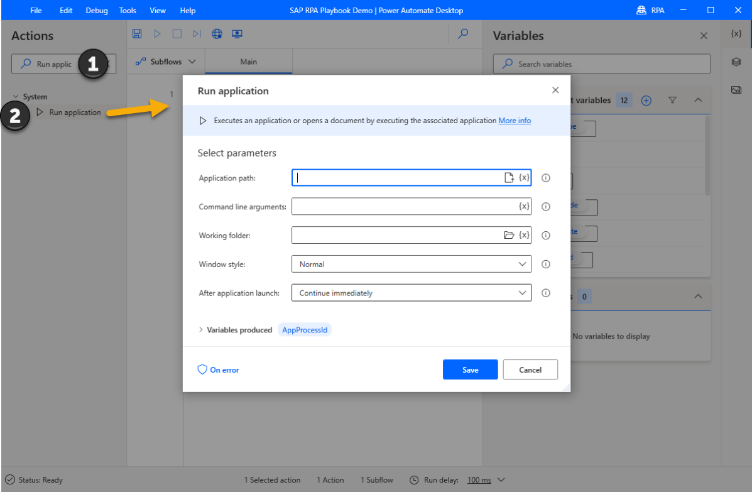752x492 pixels.
Task: Open the UI elements layers icon
Action: (736, 62)
